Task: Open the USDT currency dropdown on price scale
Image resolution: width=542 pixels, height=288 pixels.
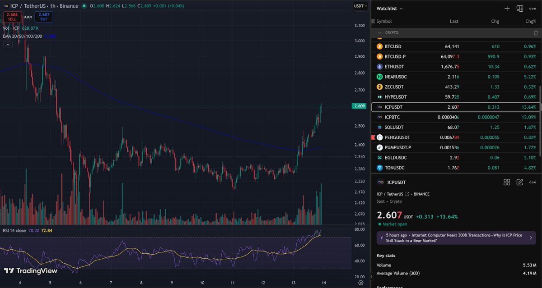Action: coord(360,6)
